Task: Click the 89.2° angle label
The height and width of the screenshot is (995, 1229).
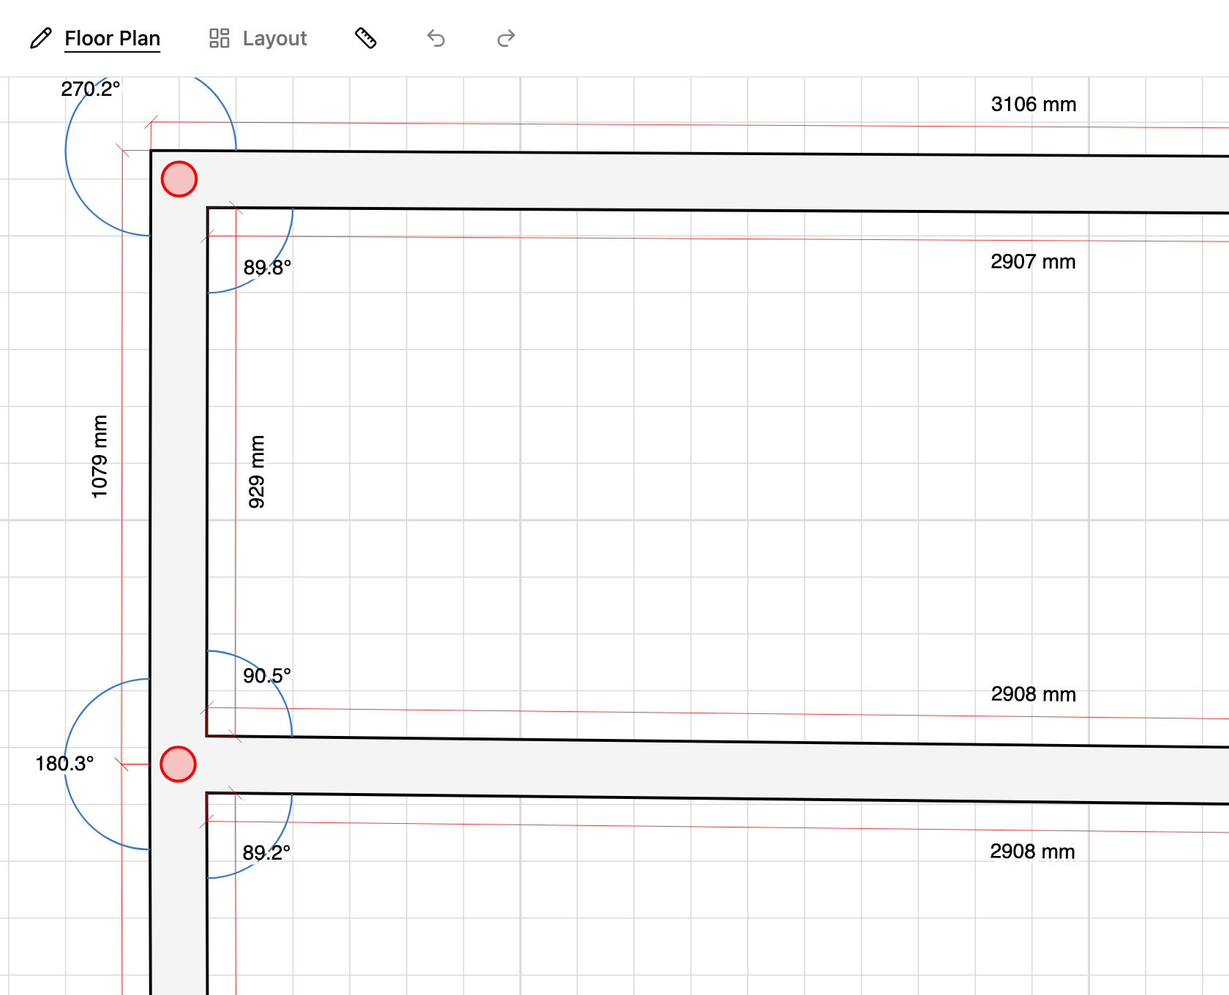Action: pyautogui.click(x=266, y=852)
